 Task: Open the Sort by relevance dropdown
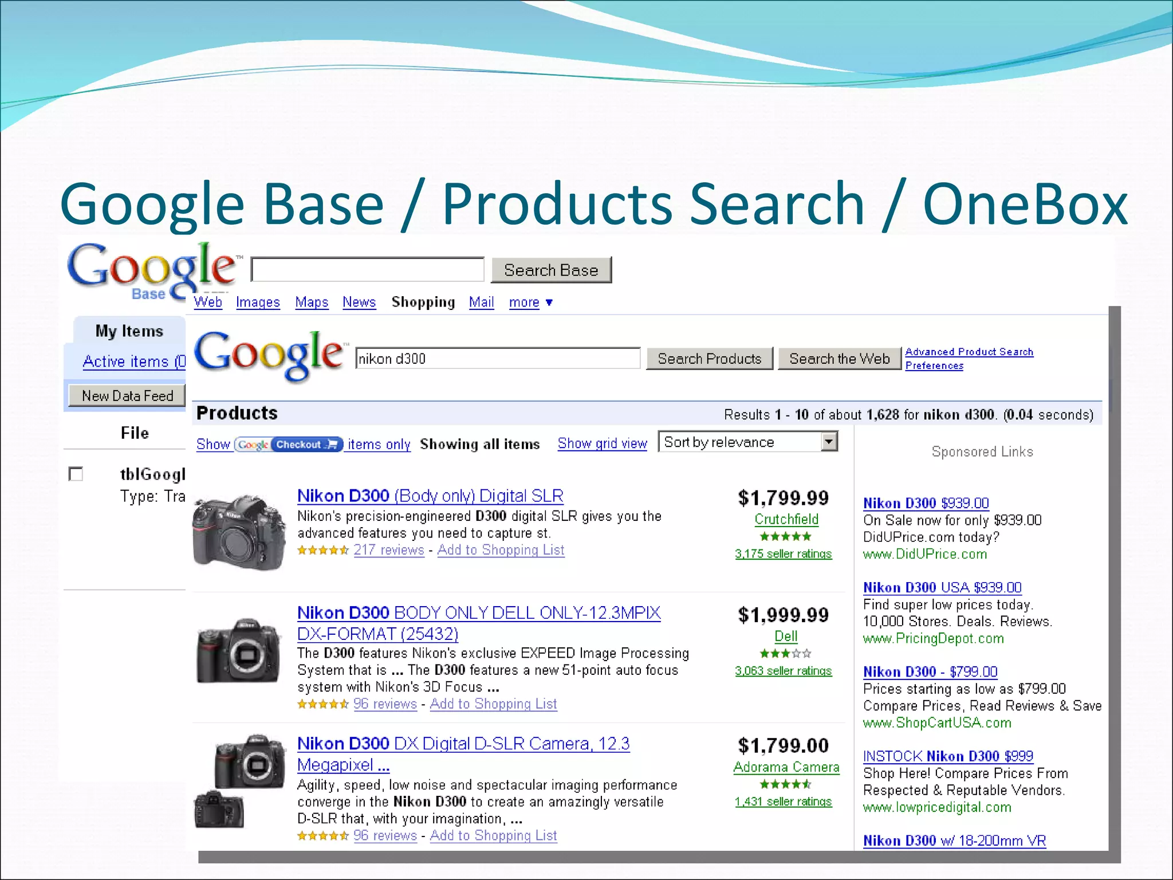click(748, 442)
